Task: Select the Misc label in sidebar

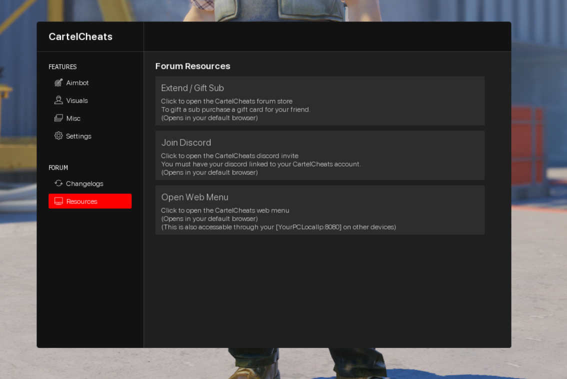Action: [x=73, y=118]
